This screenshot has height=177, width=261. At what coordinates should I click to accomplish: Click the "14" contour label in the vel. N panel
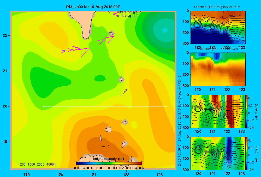click(x=207, y=122)
